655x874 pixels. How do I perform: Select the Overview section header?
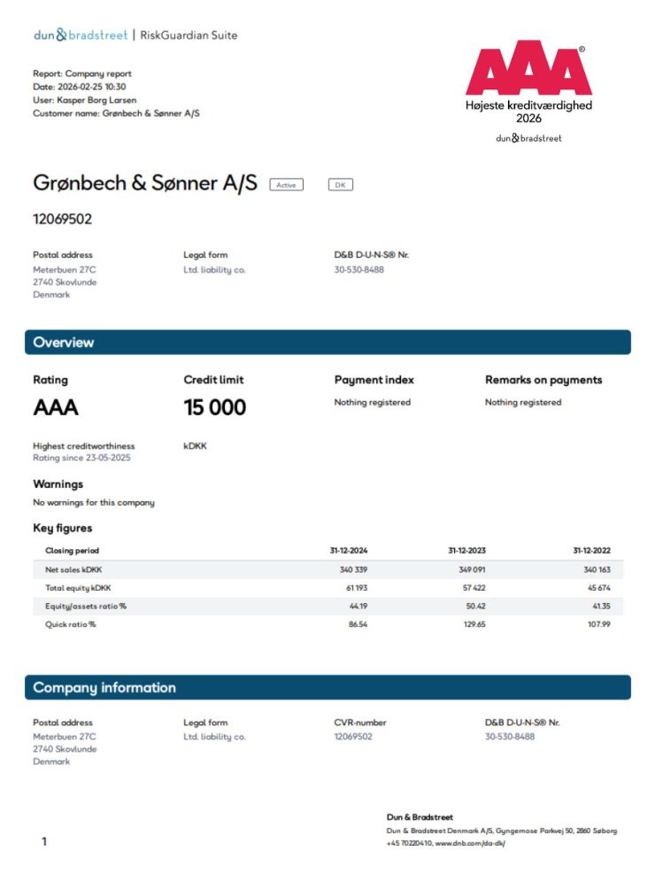(x=327, y=343)
